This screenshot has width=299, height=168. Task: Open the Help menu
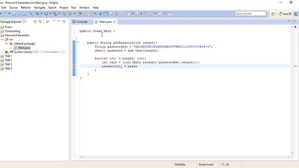(x=95, y=7)
